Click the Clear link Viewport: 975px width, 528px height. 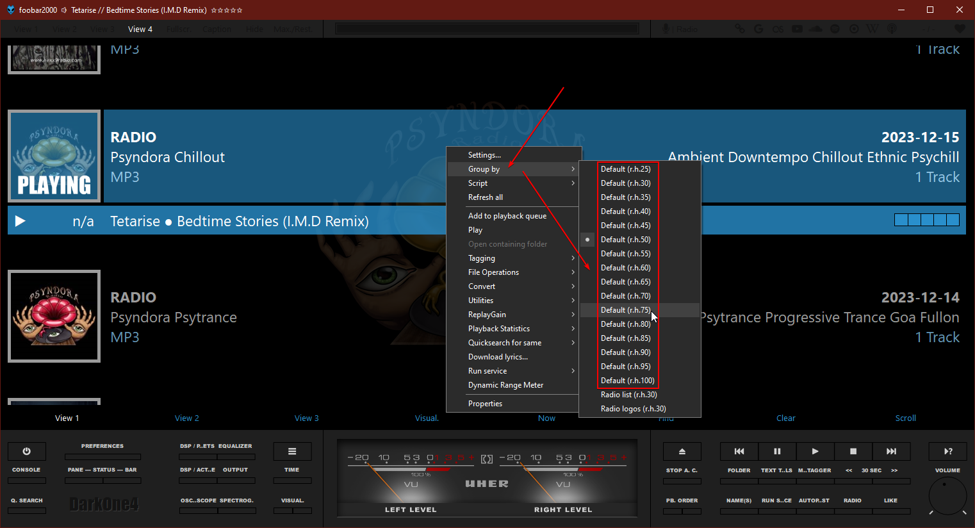(785, 418)
